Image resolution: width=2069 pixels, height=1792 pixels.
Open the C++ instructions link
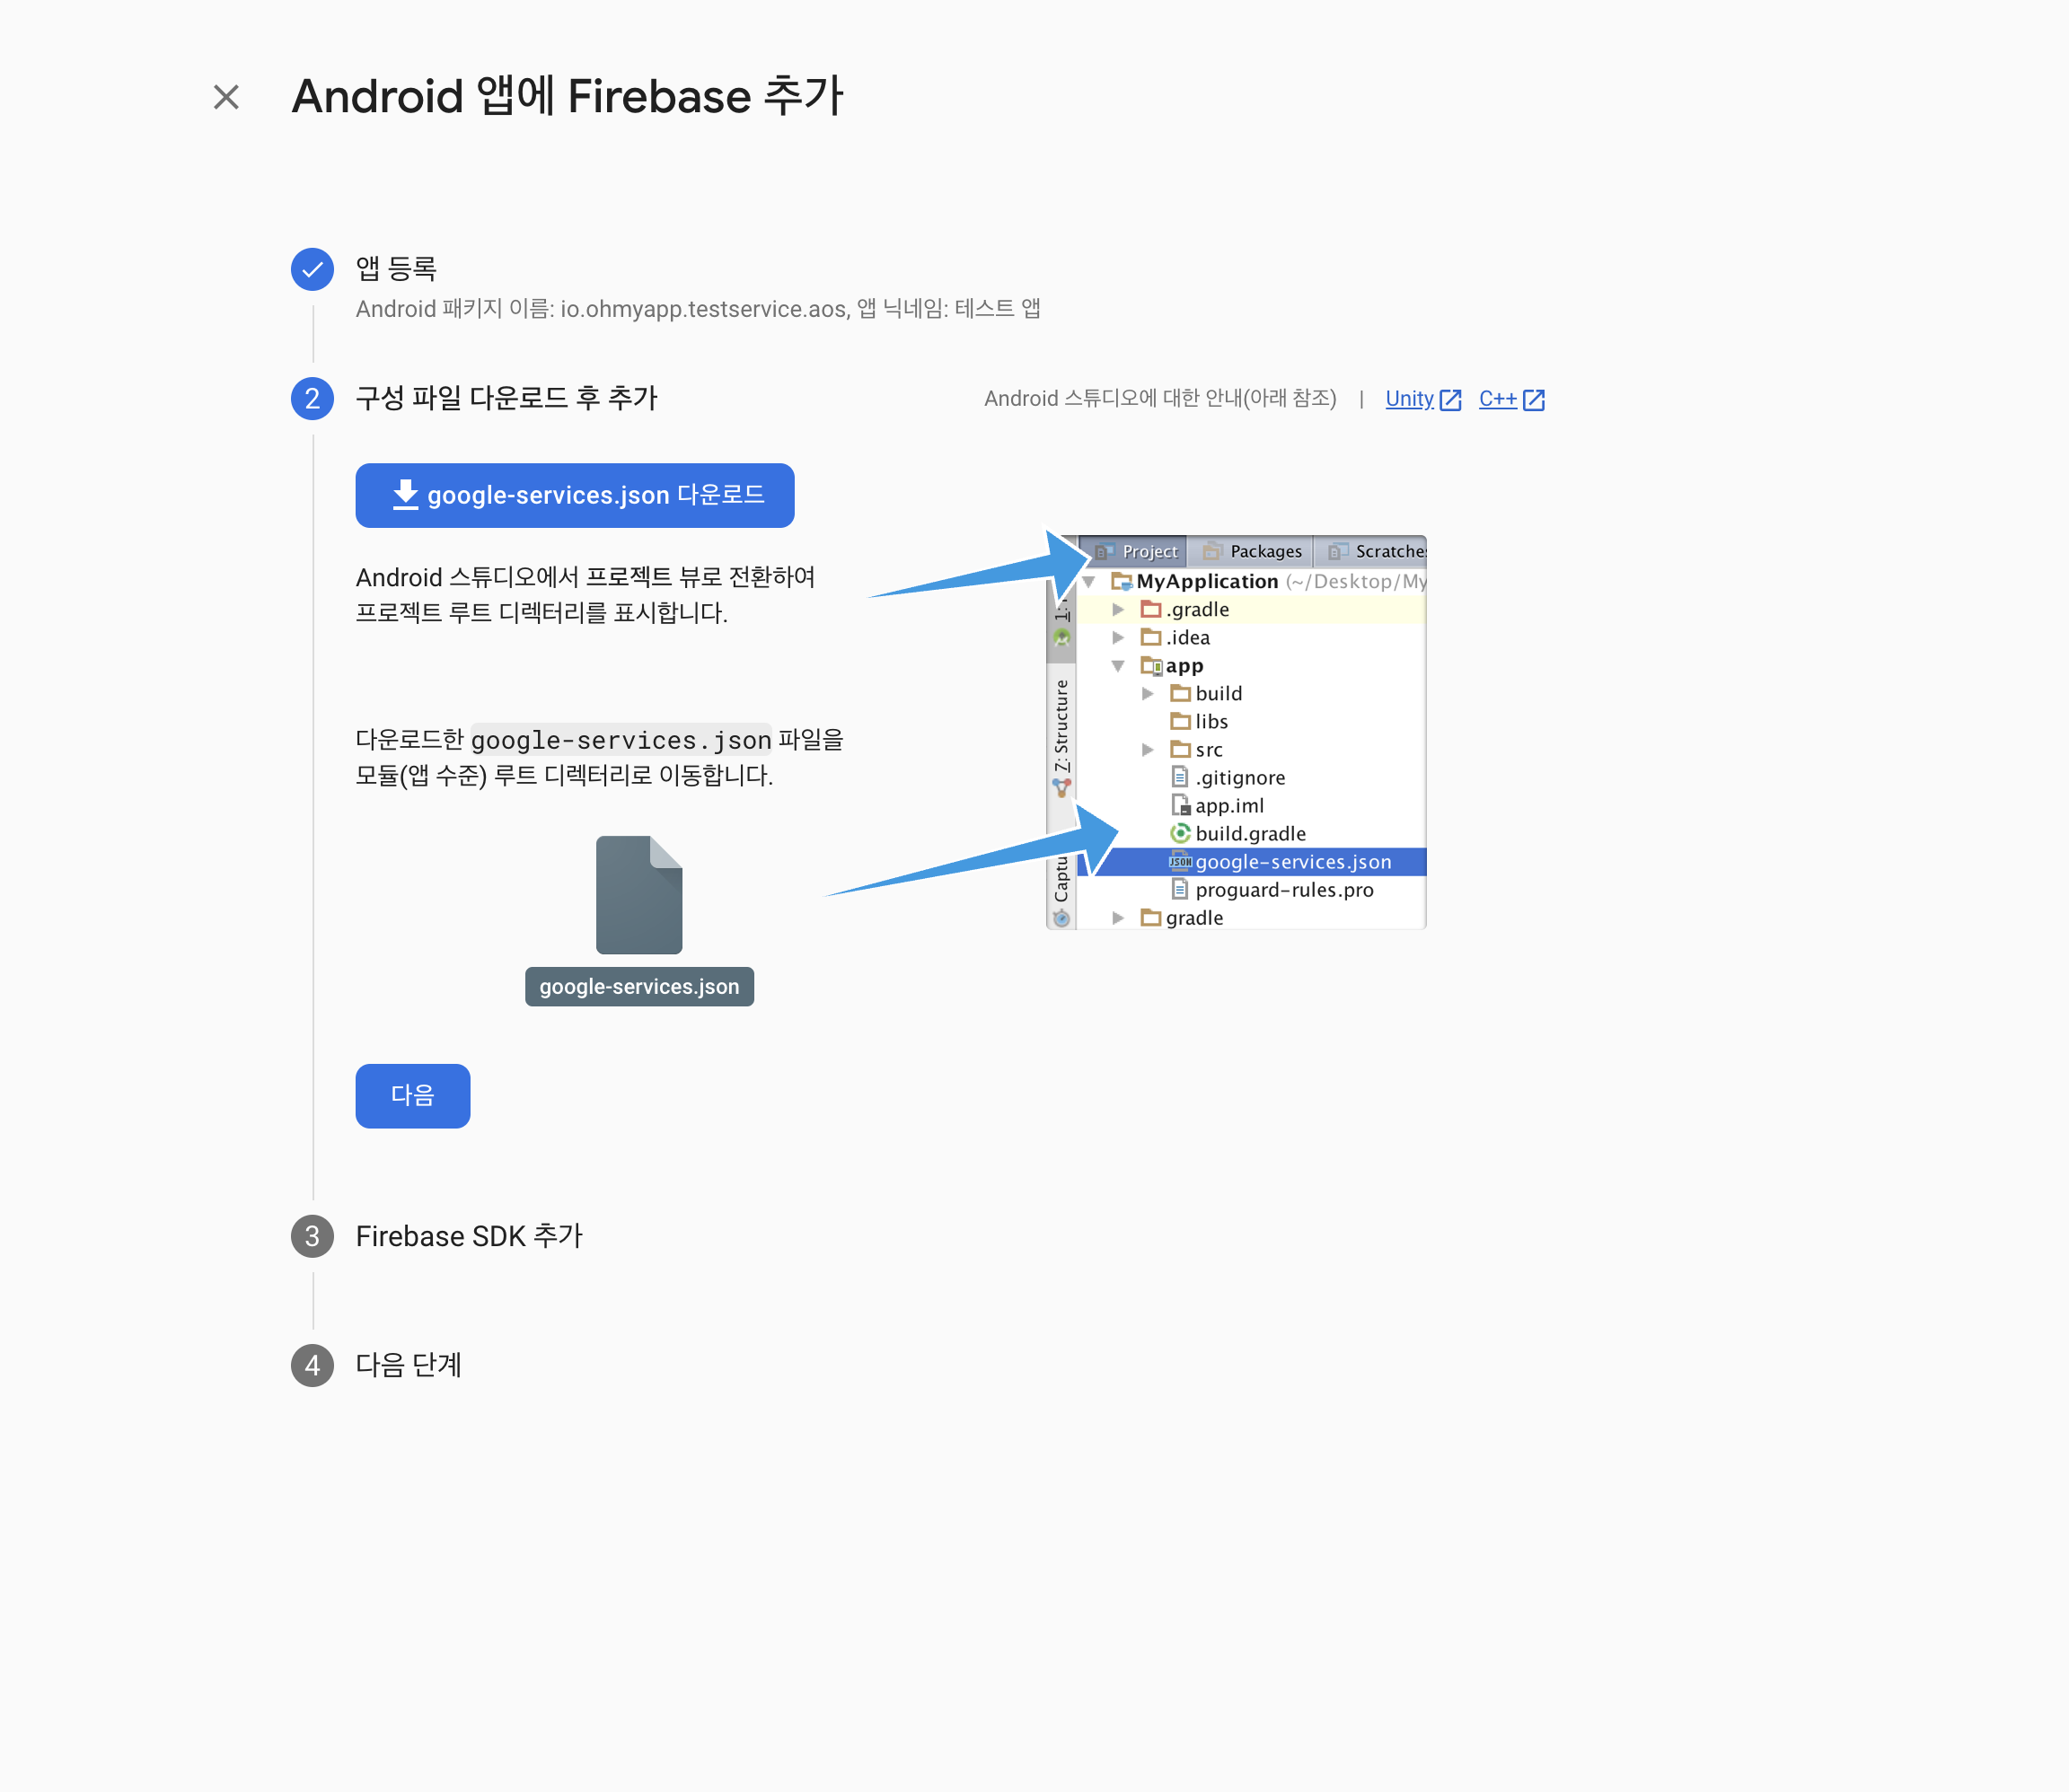tap(1497, 399)
